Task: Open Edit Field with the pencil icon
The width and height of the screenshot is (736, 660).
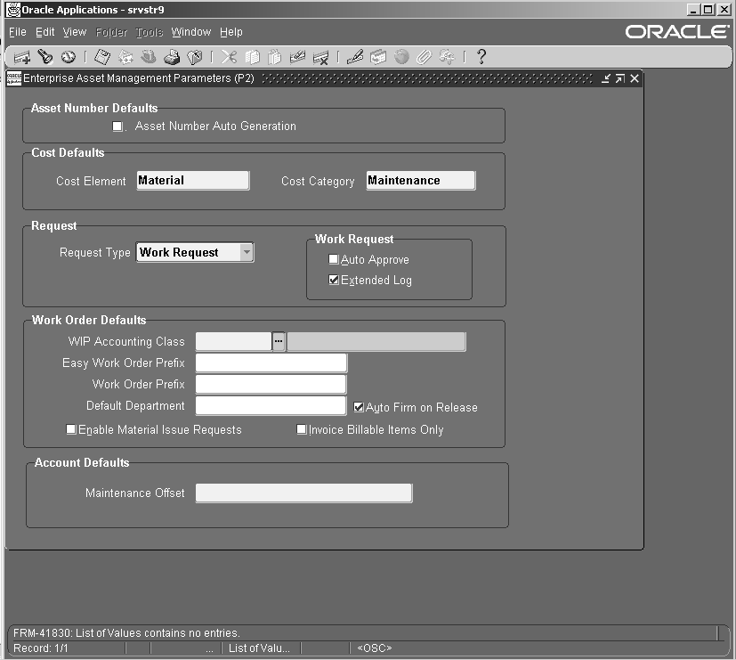Action: click(355, 57)
